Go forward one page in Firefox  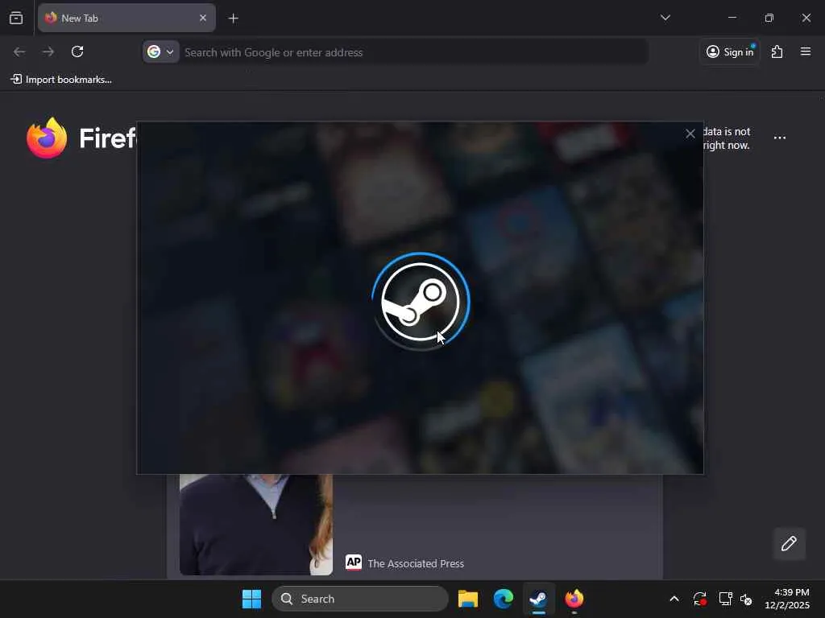click(48, 51)
